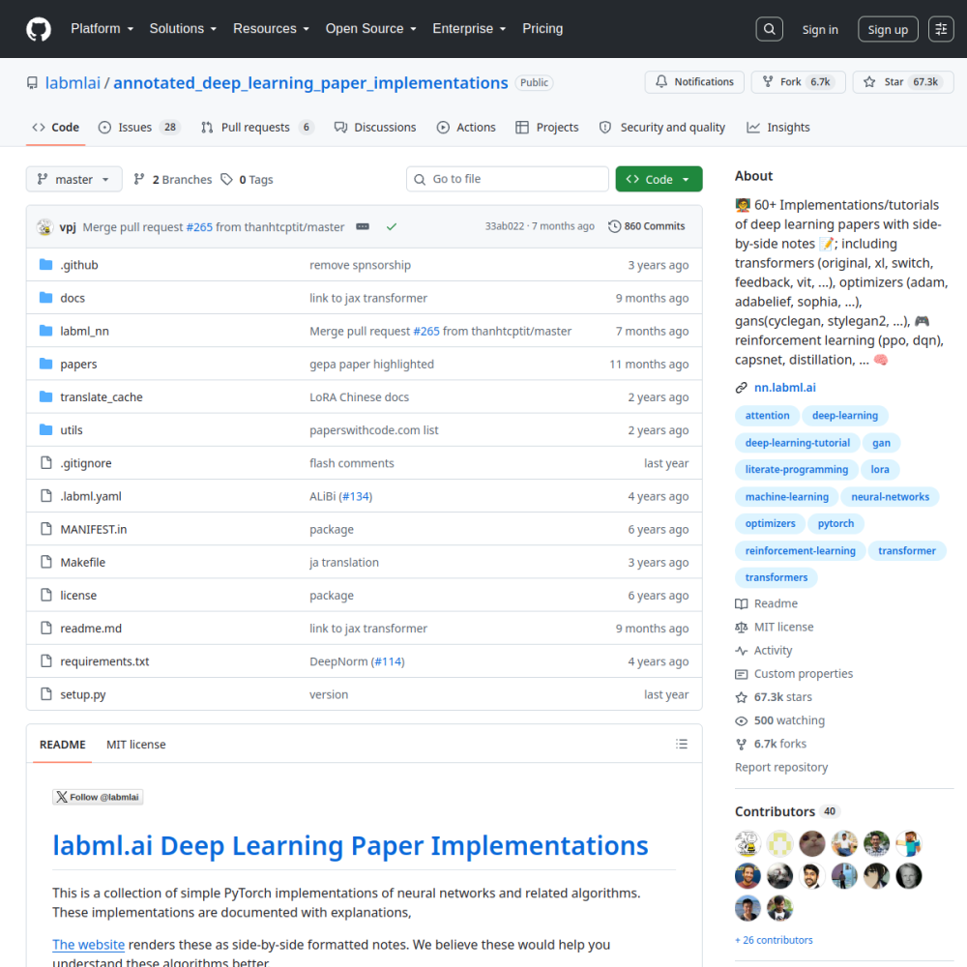Expand the Solutions menu
Image resolution: width=967 pixels, height=967 pixels.
point(183,28)
